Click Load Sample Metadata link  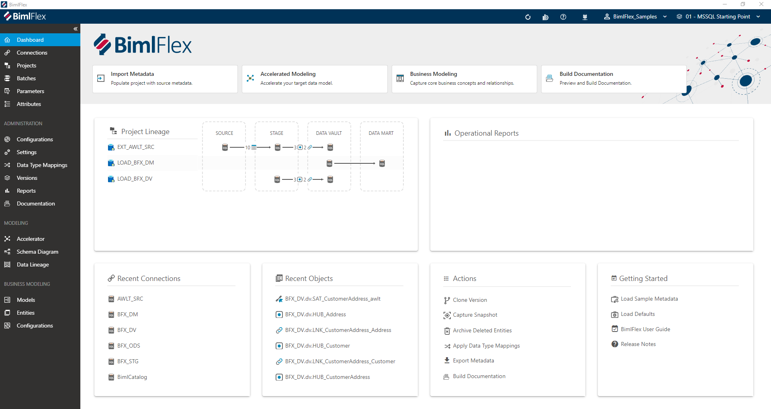coord(649,299)
